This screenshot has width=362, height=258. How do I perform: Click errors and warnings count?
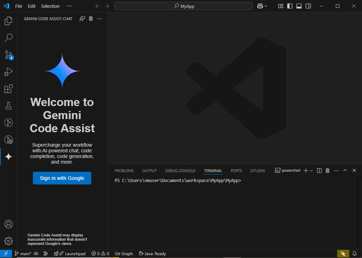coord(100,254)
